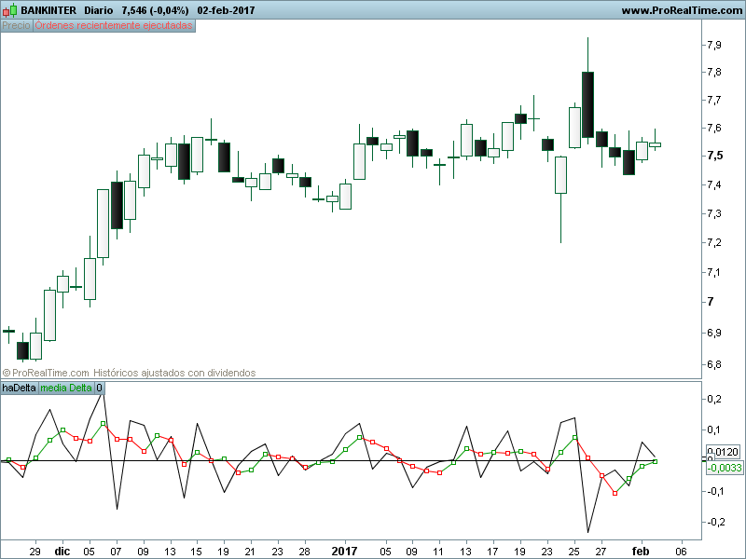Click the lowest red marker on media Delta line

(615, 494)
